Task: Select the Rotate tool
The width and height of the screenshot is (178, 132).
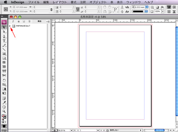Action: [x=4, y=81]
